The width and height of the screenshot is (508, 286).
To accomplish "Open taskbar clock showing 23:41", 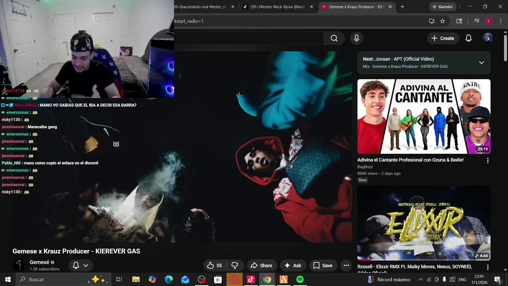I will 479,280.
